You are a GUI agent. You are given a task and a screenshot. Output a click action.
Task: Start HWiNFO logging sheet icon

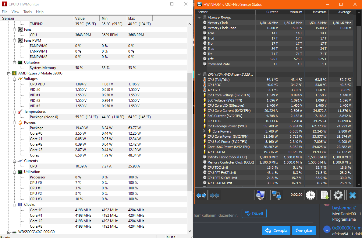(324, 195)
